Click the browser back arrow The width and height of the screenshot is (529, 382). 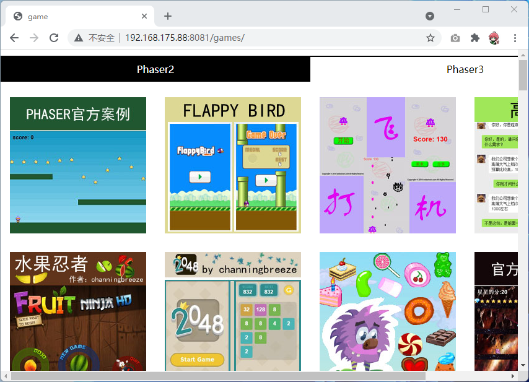coord(14,38)
